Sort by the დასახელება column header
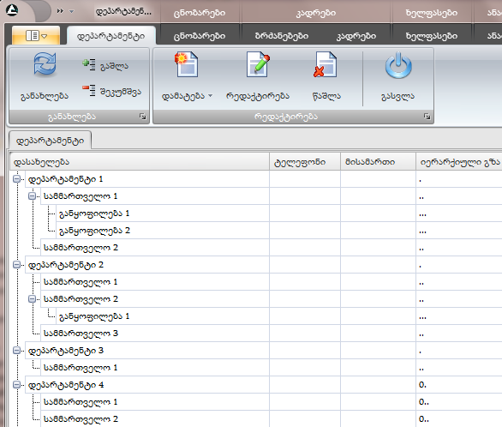The height and width of the screenshot is (427, 502). point(140,162)
